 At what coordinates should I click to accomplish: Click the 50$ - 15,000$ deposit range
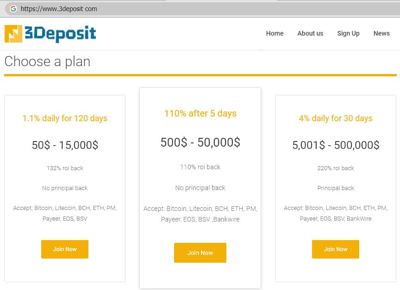[x=65, y=145]
